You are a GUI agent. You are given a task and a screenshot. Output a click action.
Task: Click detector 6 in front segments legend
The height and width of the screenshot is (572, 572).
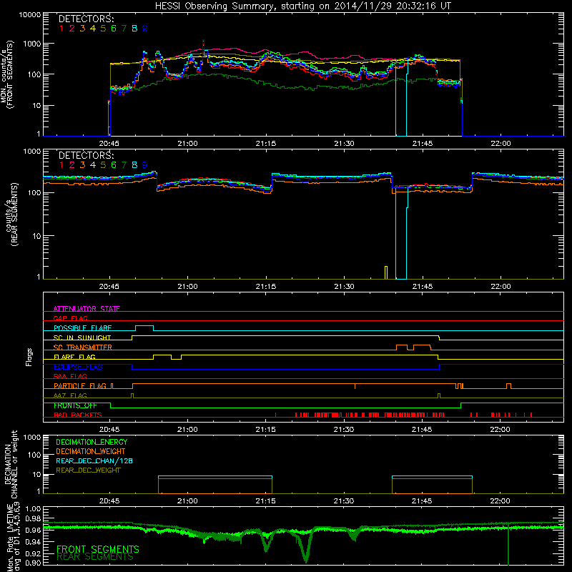114,29
